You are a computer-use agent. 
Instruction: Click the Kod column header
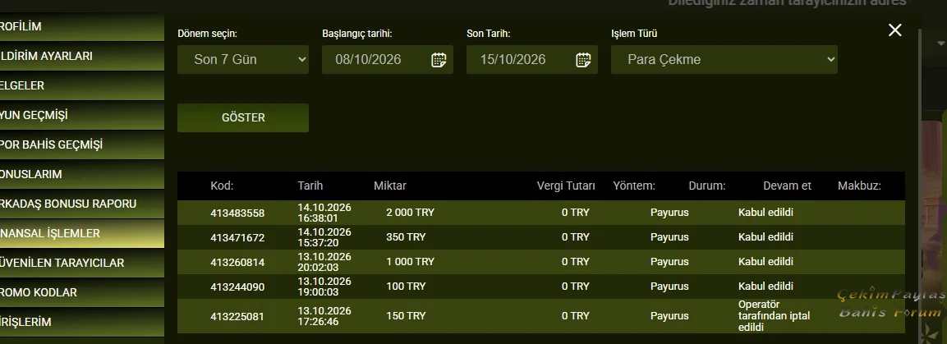pos(222,186)
